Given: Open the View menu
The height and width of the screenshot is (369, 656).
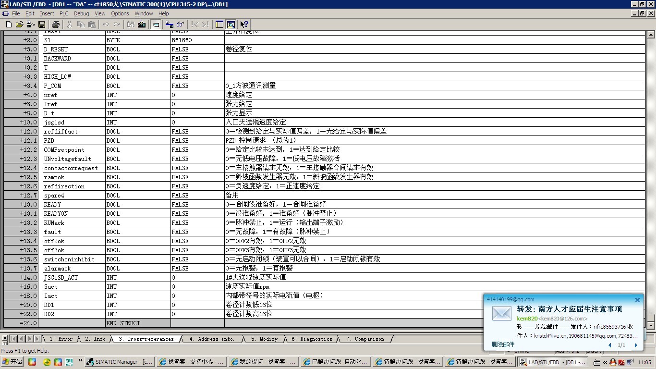Looking at the screenshot, I should (x=100, y=13).
